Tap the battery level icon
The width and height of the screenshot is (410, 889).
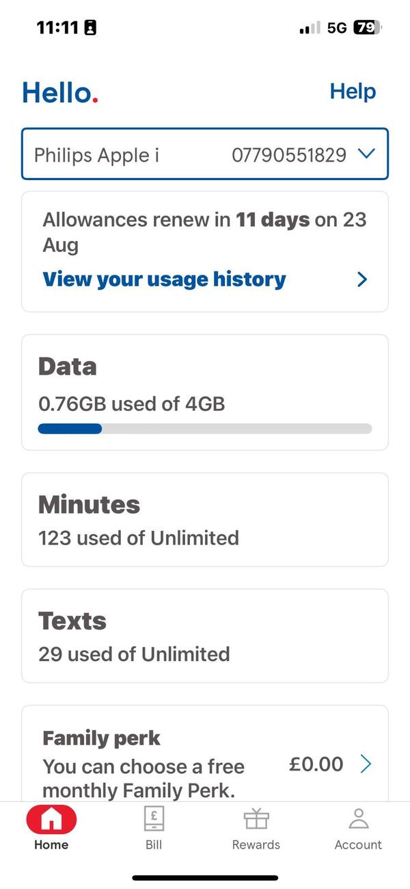367,28
